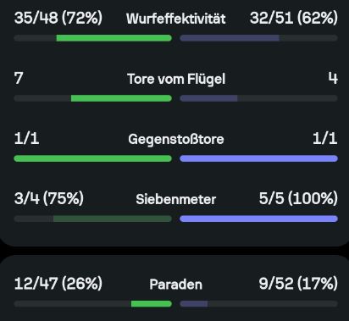Select the purple Tore vom Flügel bar

tap(208, 98)
